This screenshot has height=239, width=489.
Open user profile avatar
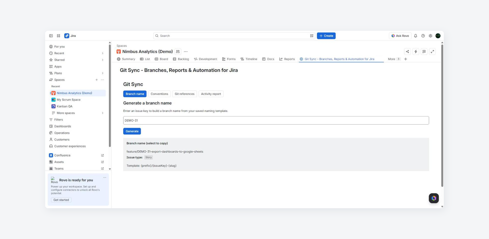[x=438, y=36]
